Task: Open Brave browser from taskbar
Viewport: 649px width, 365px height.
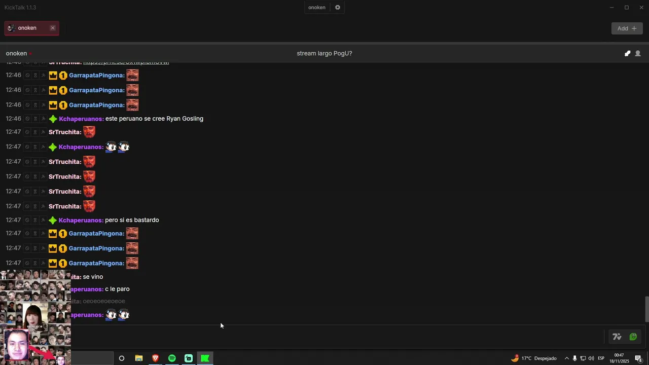Action: [156, 358]
